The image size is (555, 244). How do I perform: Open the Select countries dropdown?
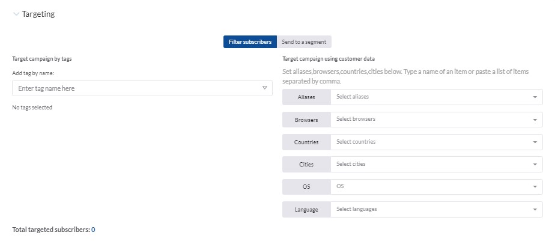pyautogui.click(x=437, y=142)
